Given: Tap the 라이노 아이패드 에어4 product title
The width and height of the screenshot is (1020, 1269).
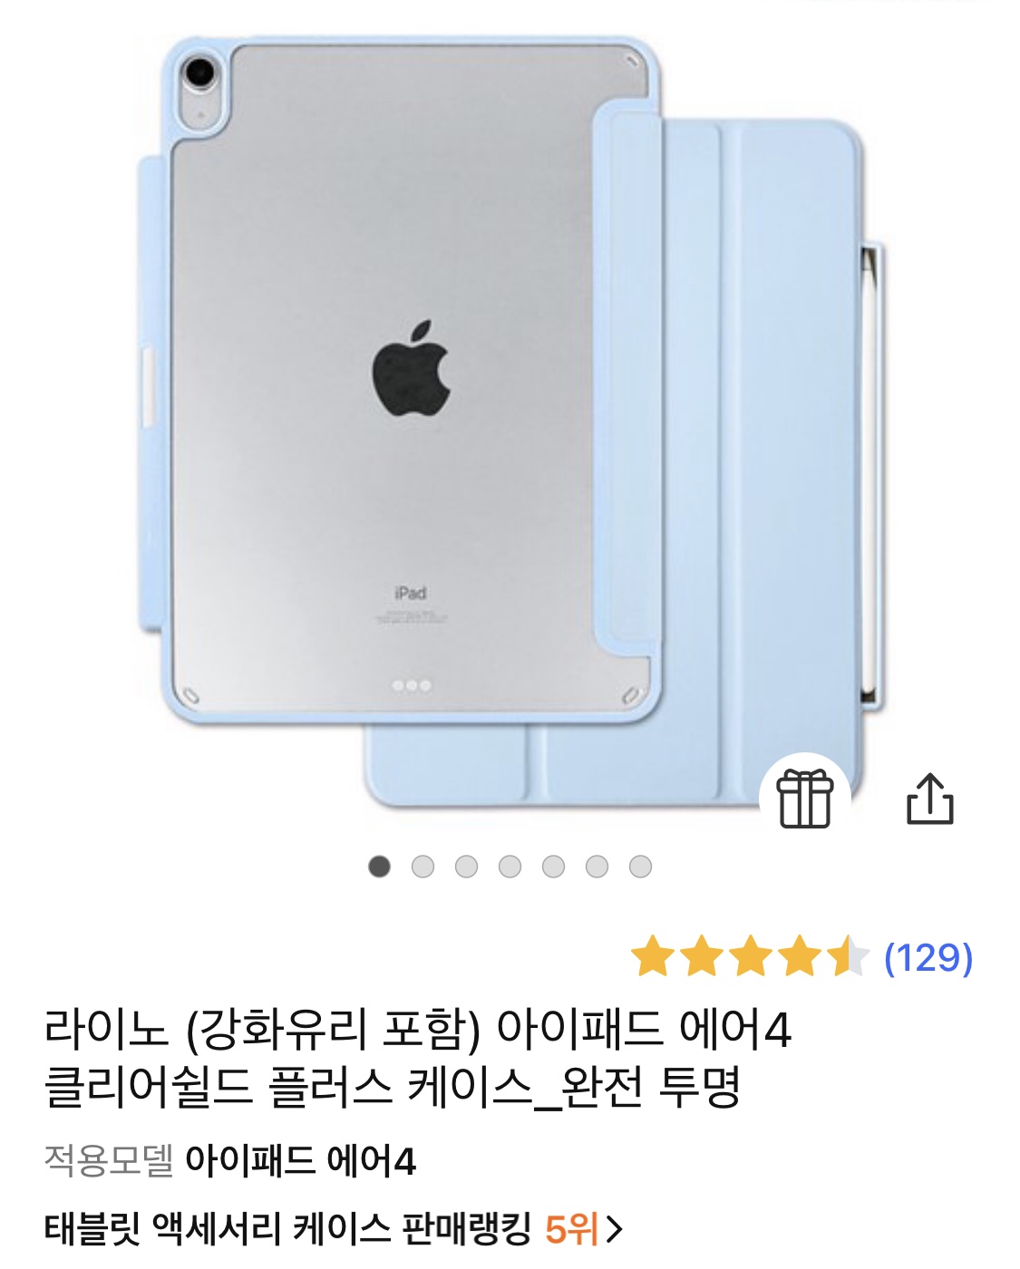Looking at the screenshot, I should coord(418,1058).
